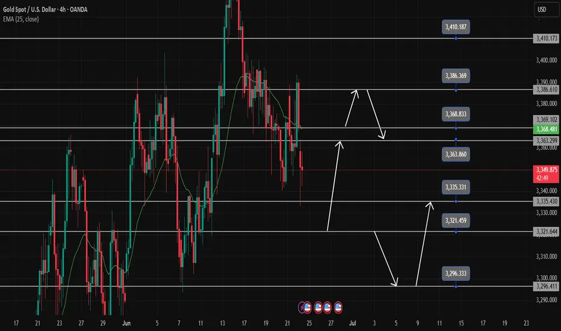
Task: Click the 15 date label on time axis
Action: (461, 323)
